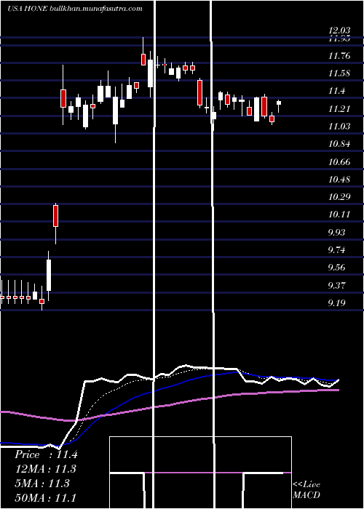Click the 10.11 price axis label
Screen dimensions: 364x509
click(339, 215)
